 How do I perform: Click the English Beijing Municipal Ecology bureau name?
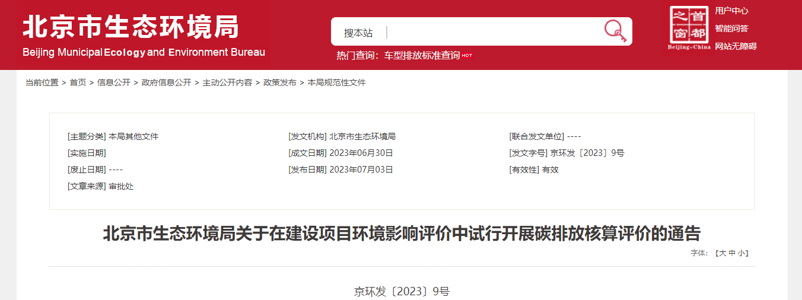pyautogui.click(x=144, y=52)
